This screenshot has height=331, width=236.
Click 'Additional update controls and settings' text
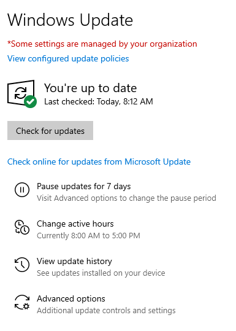106,311
